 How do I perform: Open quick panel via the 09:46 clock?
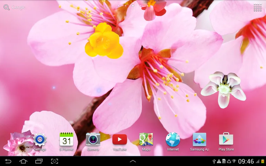click(x=246, y=161)
